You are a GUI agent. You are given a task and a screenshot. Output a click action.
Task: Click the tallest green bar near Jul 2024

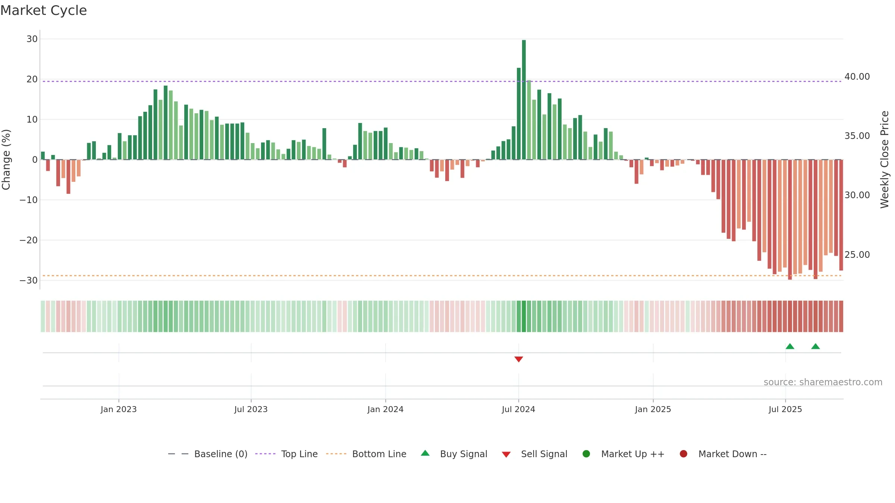[x=524, y=100]
